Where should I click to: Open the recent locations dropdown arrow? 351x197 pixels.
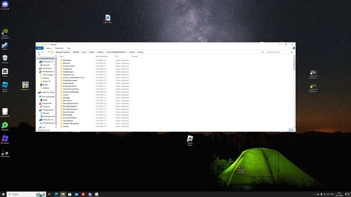point(46,52)
